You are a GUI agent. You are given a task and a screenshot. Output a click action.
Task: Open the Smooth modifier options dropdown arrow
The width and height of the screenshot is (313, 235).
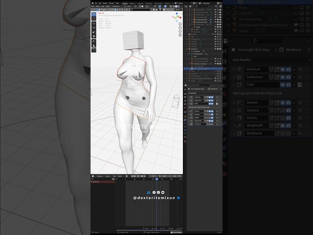click(x=214, y=111)
